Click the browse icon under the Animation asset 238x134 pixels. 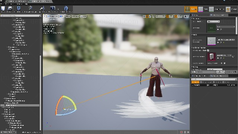(x=221, y=29)
